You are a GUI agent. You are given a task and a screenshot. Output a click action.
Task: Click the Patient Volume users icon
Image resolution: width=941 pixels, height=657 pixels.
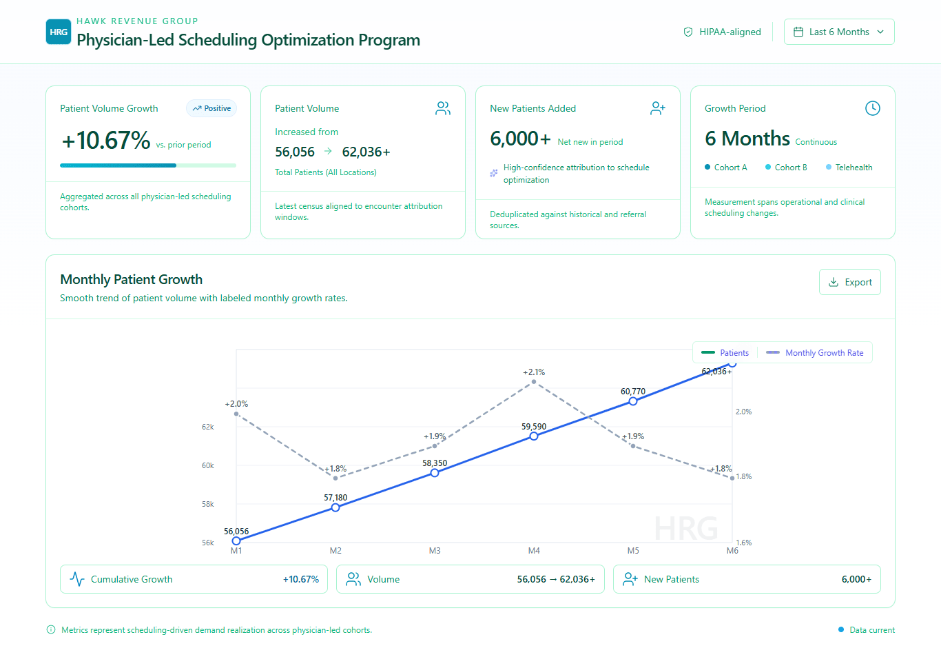tap(443, 108)
